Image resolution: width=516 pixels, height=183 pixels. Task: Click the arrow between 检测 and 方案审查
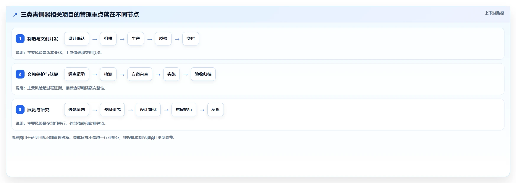122,74
